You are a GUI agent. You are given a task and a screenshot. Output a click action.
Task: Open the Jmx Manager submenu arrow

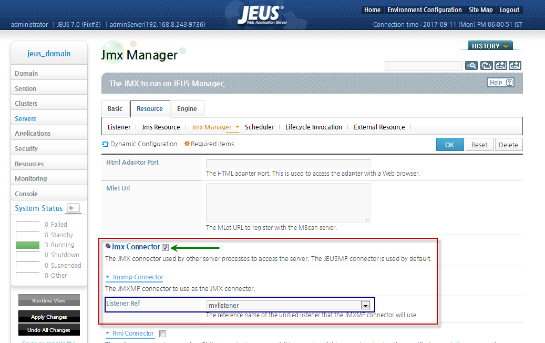point(237,127)
